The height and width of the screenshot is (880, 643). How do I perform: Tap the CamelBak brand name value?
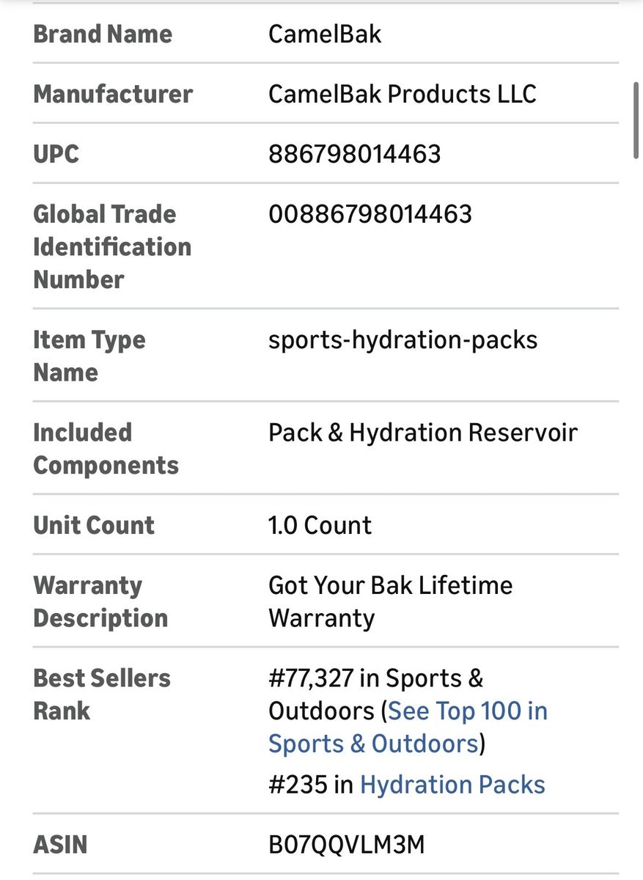325,34
